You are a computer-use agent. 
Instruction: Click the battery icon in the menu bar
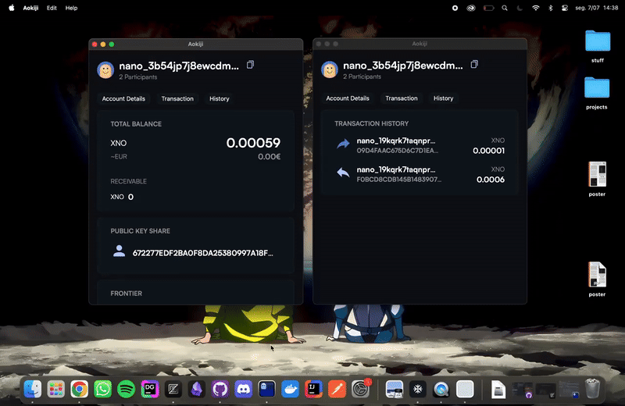point(489,8)
